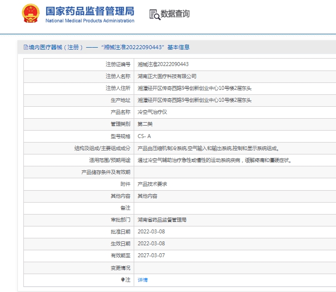Click 其他内容 value cell
336x292 pixels.
pyautogui.click(x=147, y=196)
